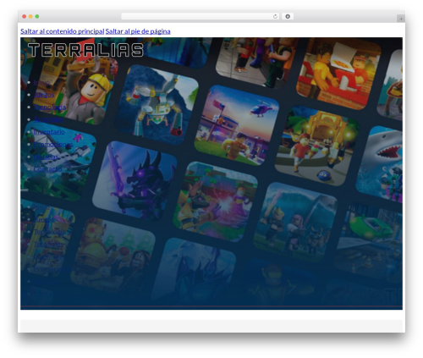Maximize the window with the green button
The height and width of the screenshot is (358, 423).
(37, 17)
